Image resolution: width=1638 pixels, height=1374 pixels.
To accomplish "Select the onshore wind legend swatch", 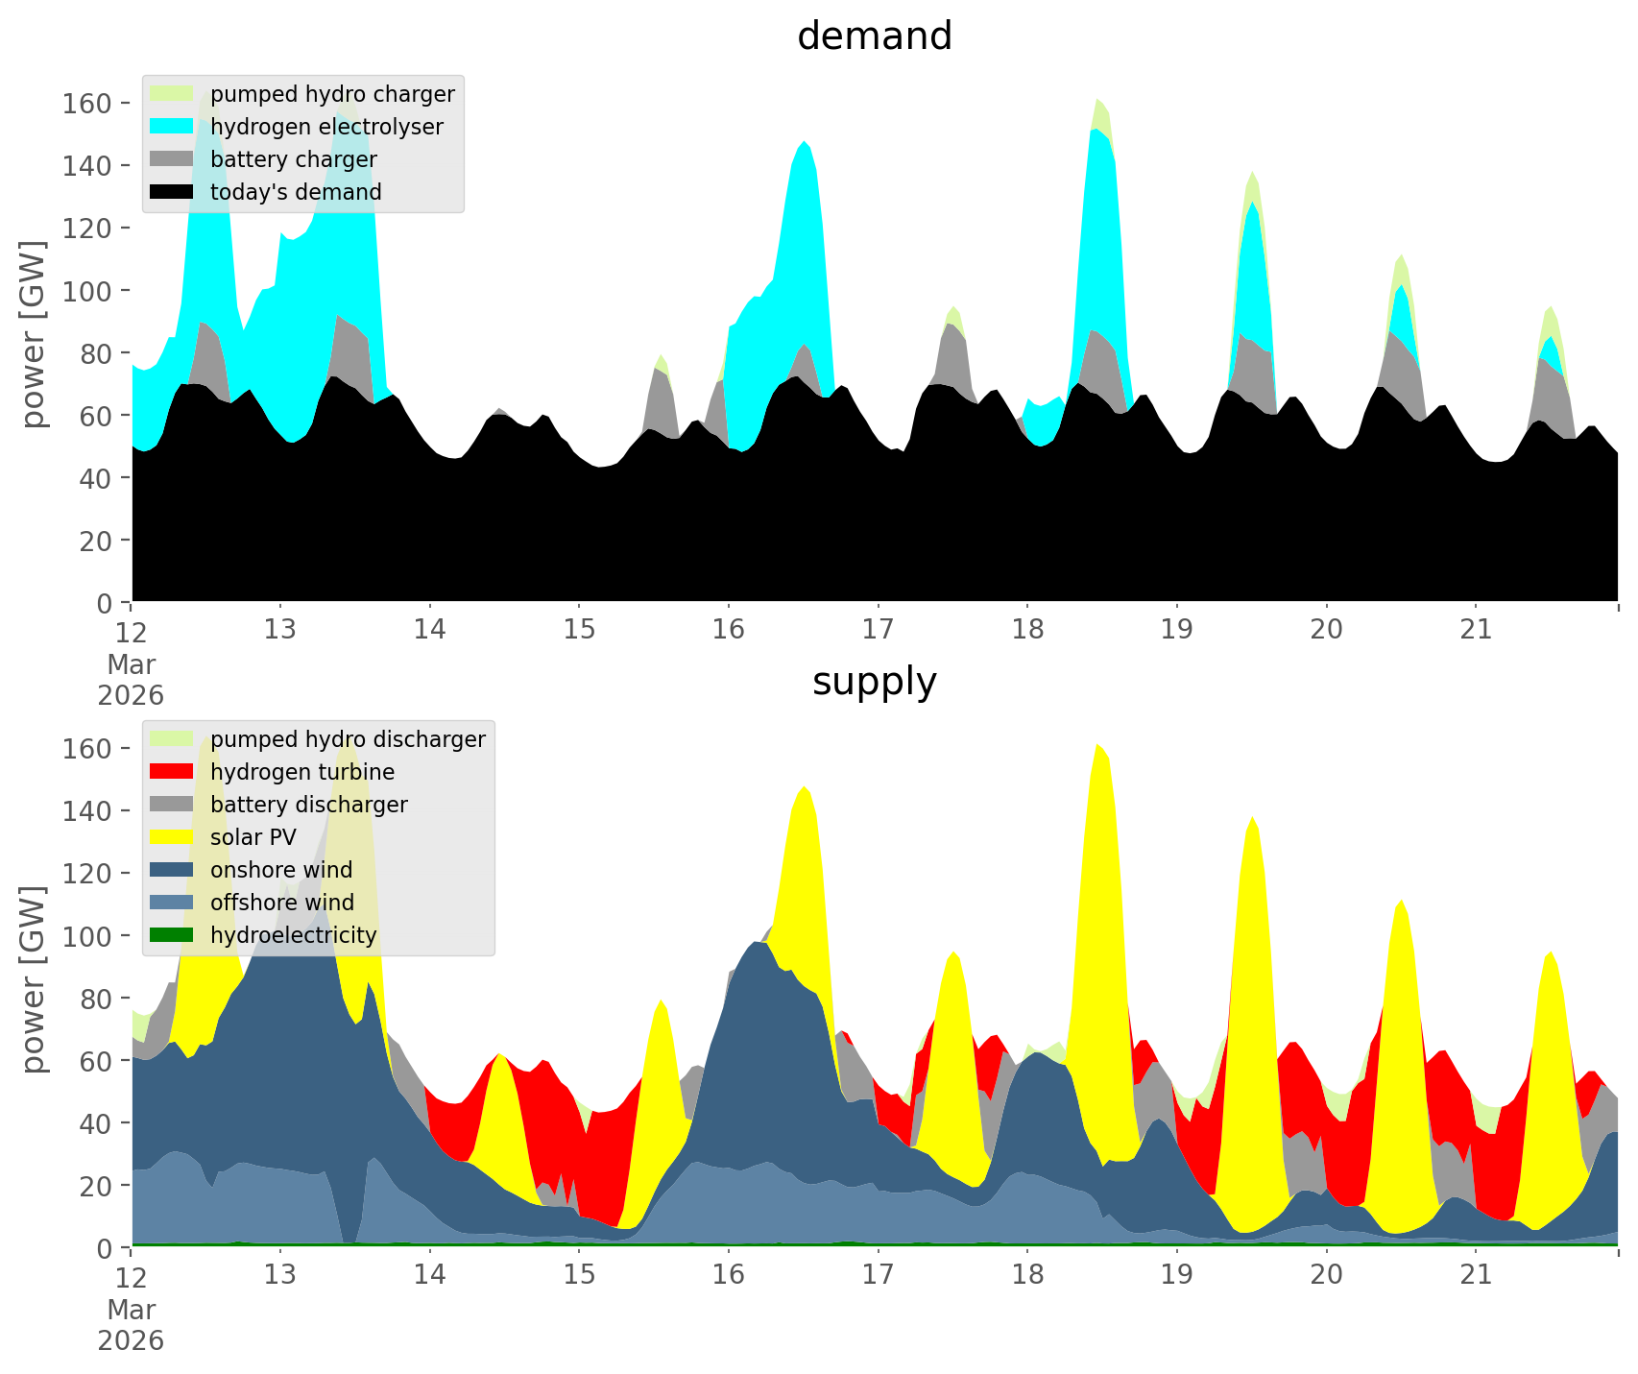I will [x=173, y=870].
